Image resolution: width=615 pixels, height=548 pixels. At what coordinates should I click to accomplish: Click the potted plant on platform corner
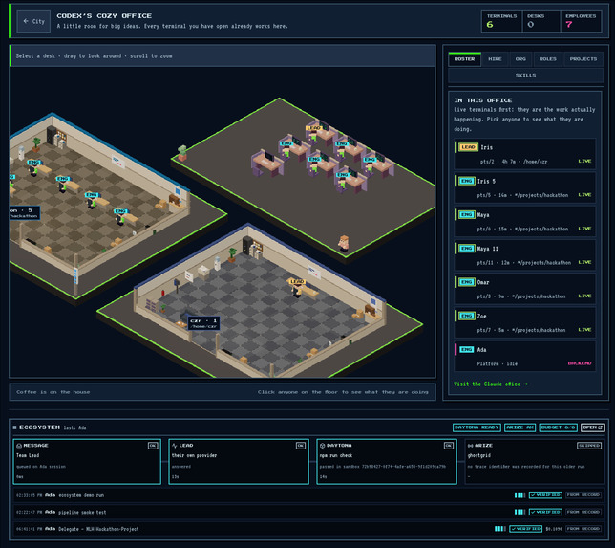182,153
